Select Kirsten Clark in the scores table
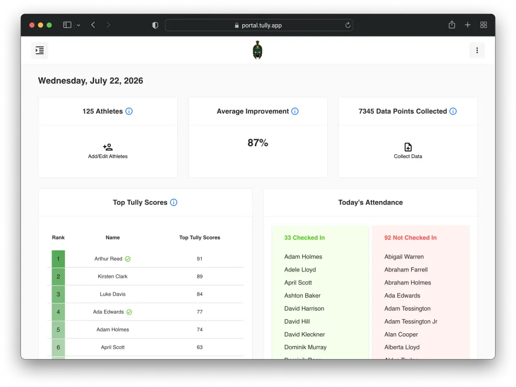 [x=112, y=276]
